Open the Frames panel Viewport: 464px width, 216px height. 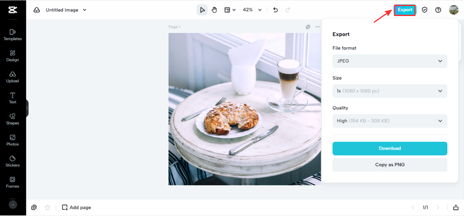click(x=13, y=182)
